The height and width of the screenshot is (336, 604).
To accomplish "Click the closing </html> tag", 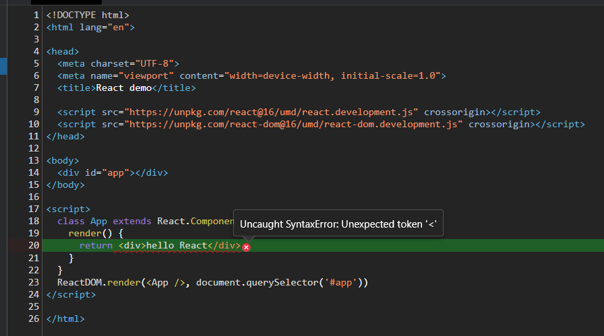I will [x=65, y=318].
